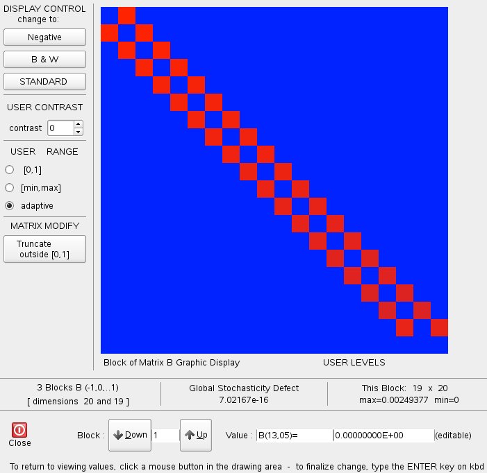The width and height of the screenshot is (487, 473).
Task: Click the bottom-right red matrix cell
Action: click(x=439, y=327)
